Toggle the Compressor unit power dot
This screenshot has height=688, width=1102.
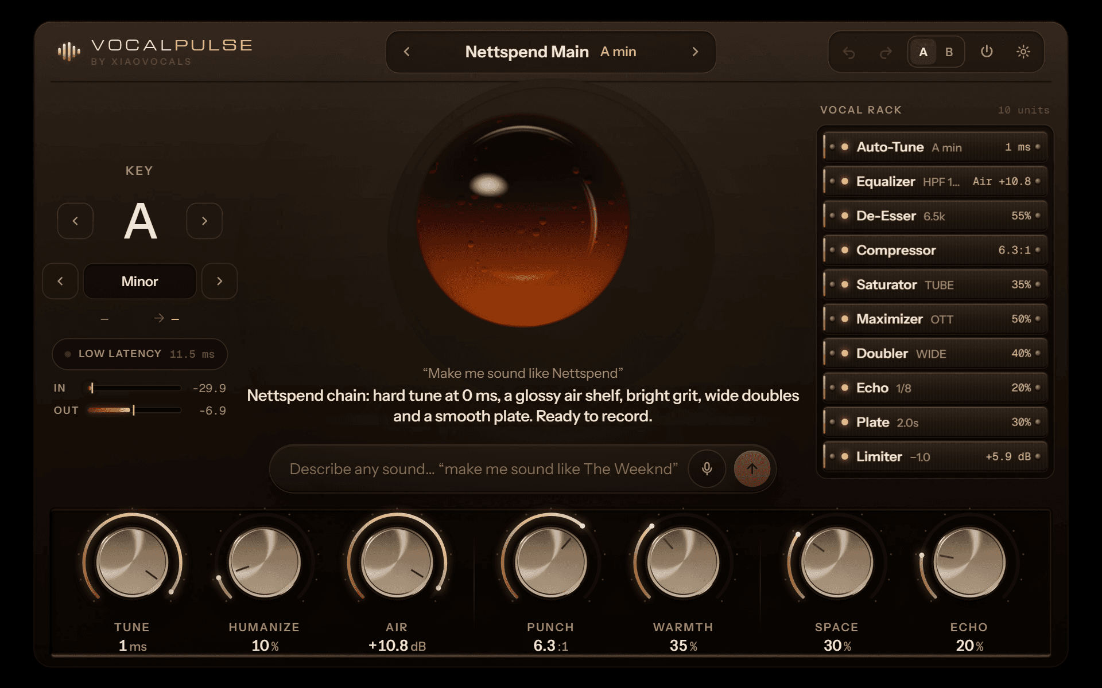(x=844, y=250)
